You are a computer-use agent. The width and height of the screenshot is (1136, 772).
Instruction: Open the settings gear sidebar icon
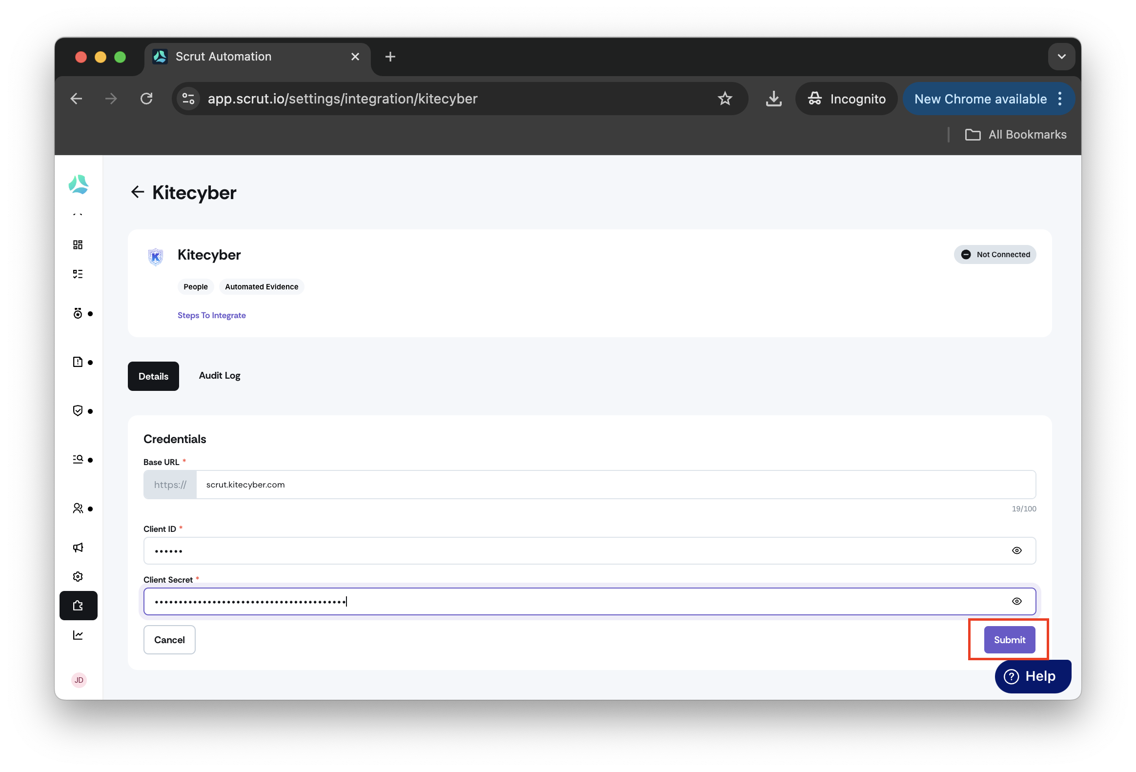78,577
